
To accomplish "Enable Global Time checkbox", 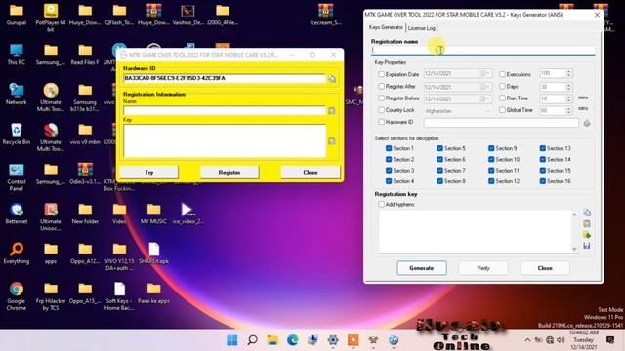I will [x=502, y=110].
